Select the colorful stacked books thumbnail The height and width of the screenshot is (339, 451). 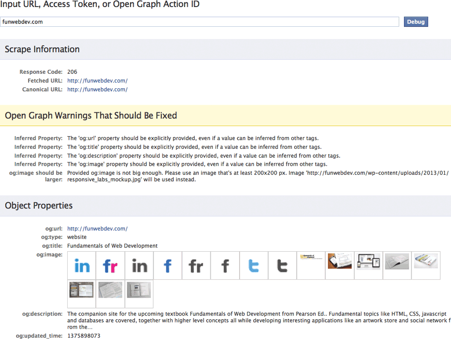426,261
